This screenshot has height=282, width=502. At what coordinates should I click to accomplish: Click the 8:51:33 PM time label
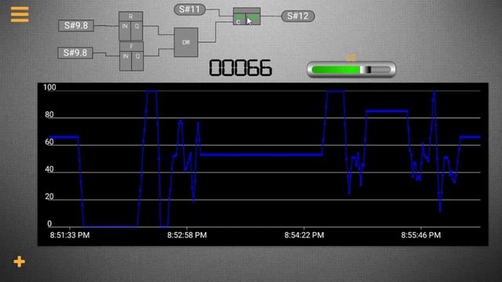coord(70,235)
